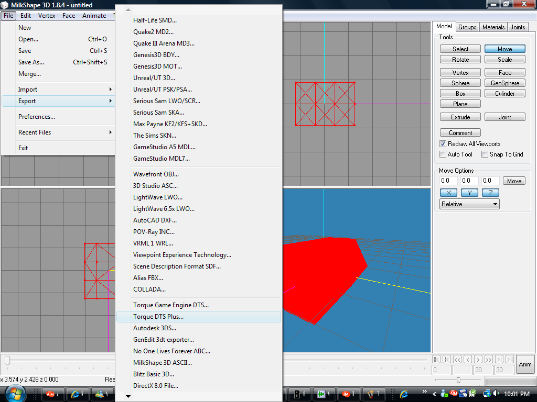The height and width of the screenshot is (402, 537).
Task: Click the rewind double-arrow playback button
Action: pyautogui.click(x=457, y=359)
